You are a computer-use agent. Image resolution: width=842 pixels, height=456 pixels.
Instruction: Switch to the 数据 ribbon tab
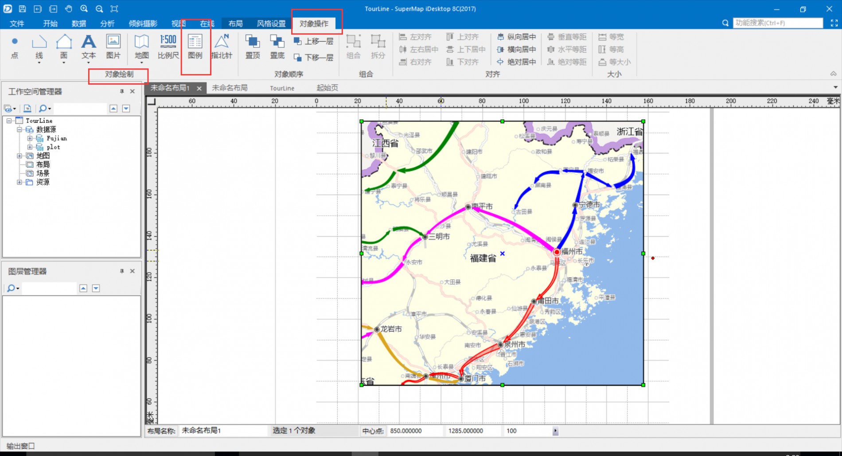click(79, 23)
